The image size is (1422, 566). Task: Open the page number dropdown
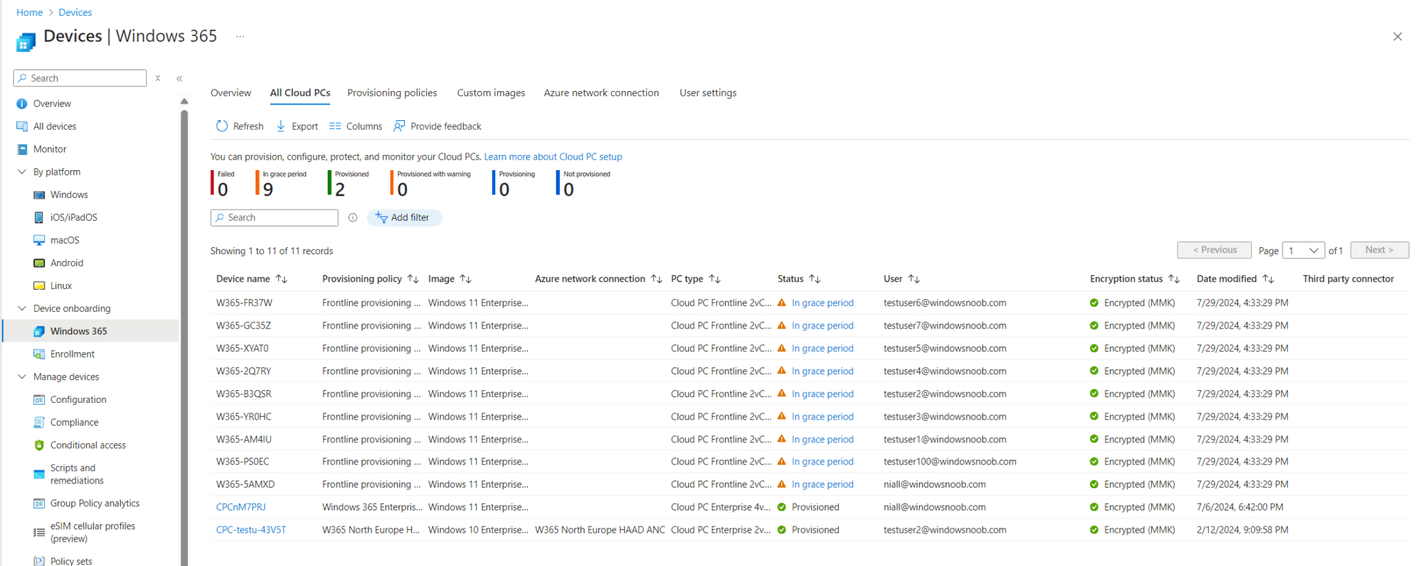click(1303, 250)
